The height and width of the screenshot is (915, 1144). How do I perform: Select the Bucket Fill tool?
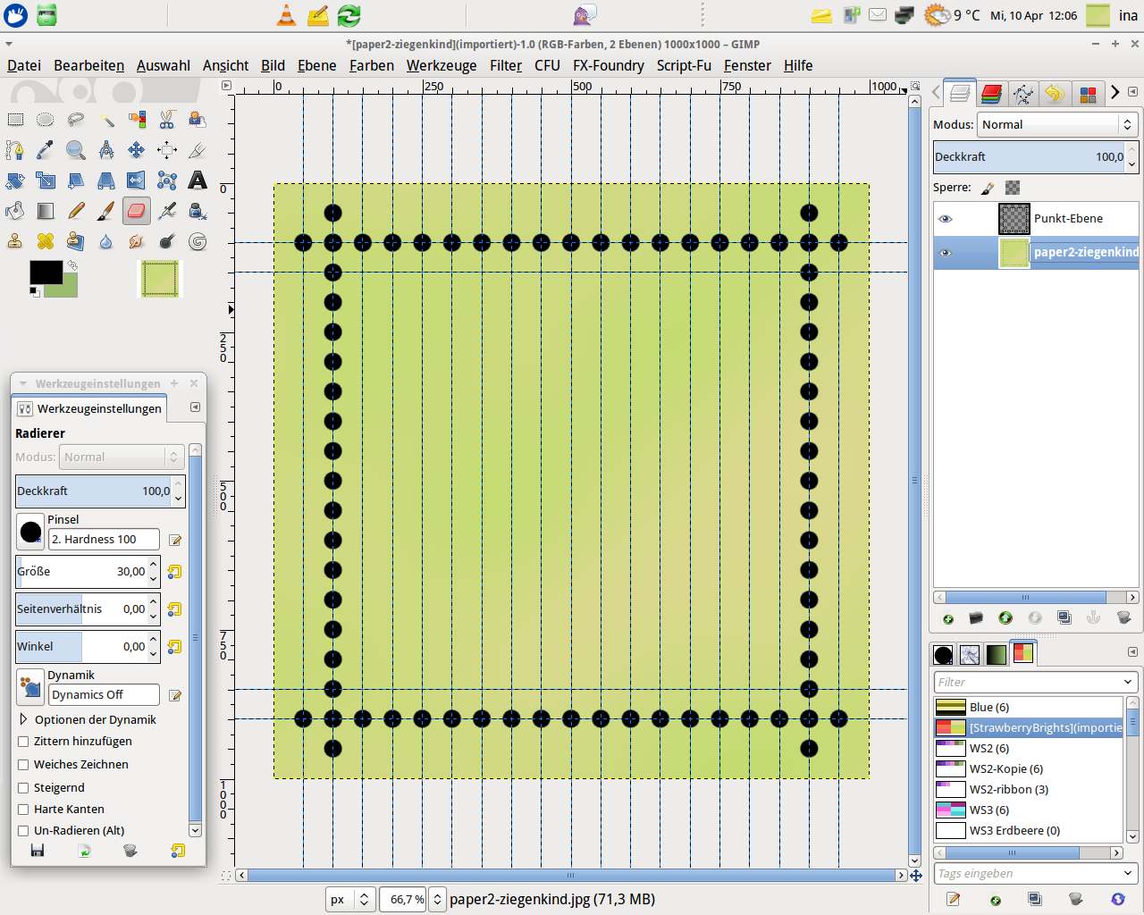click(15, 211)
